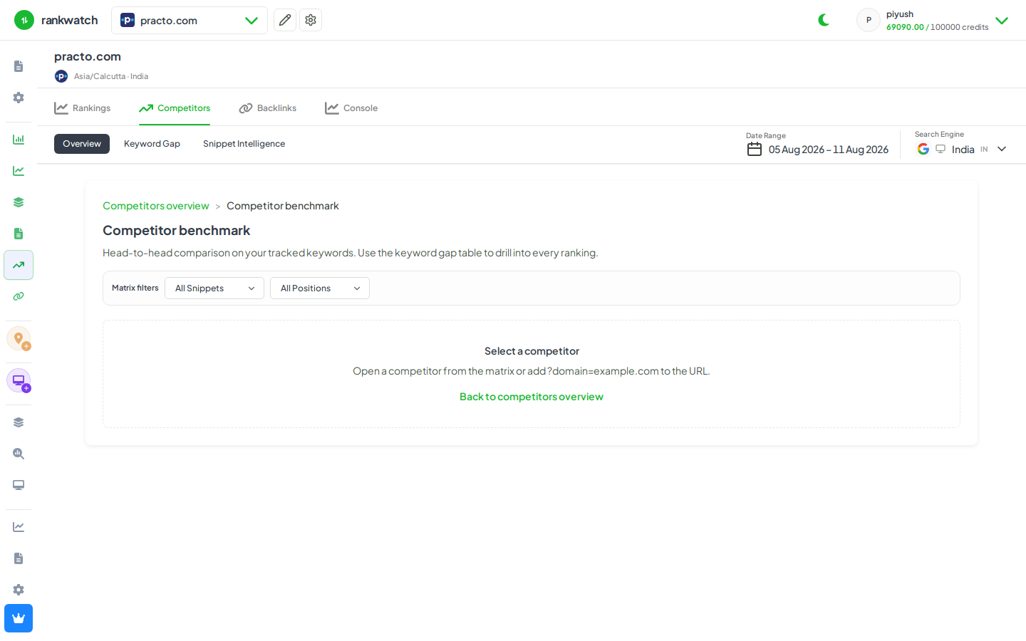Open the Backlinks tab
1026x641 pixels.
[268, 108]
